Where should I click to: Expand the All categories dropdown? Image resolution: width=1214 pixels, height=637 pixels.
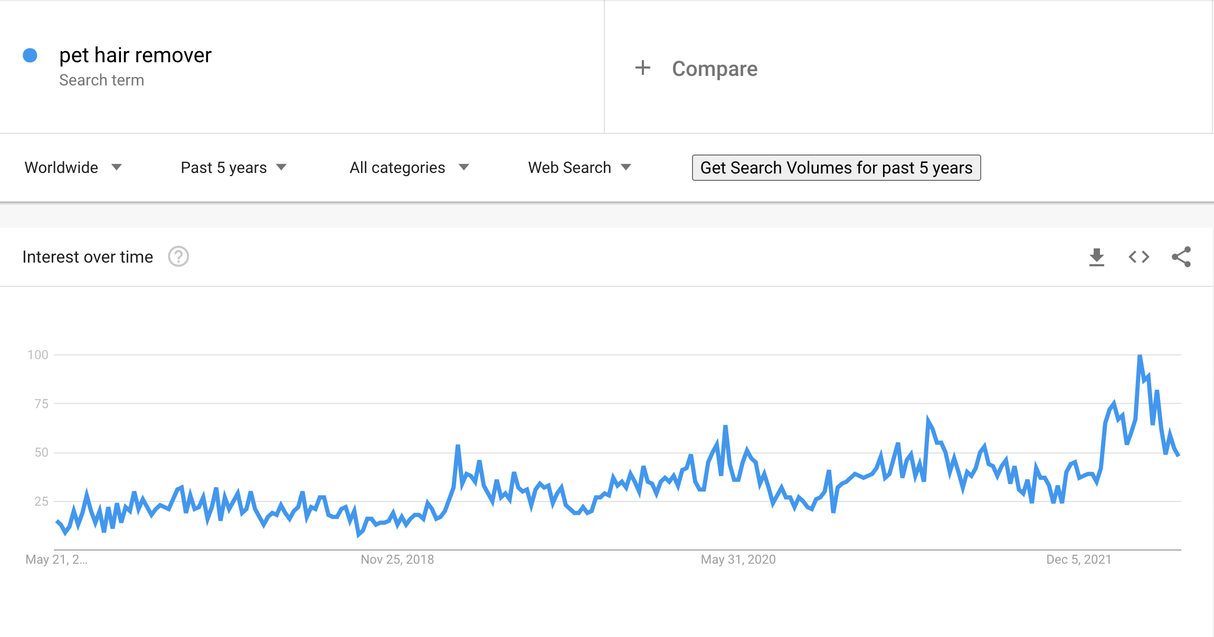[x=409, y=167]
